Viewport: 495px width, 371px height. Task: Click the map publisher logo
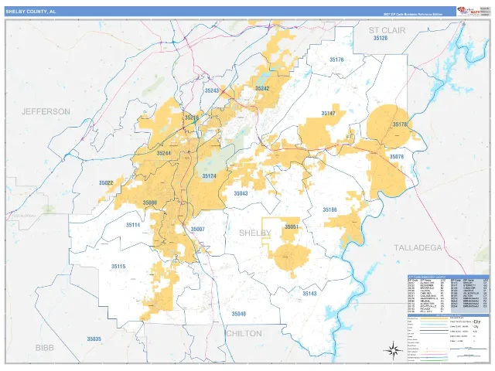click(468, 11)
